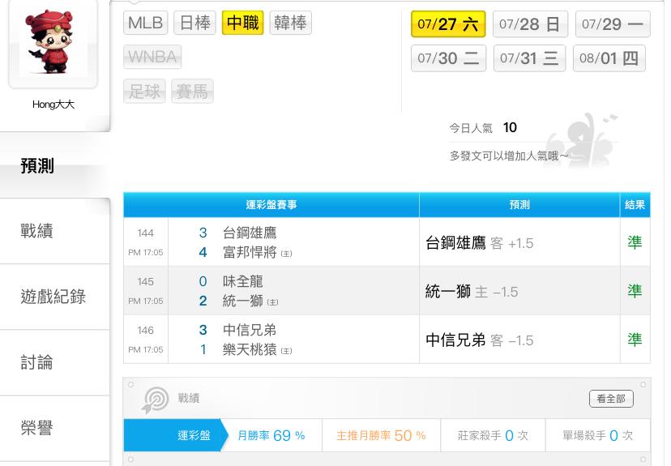Select the 日棒 league tab
671x466 pixels.
pos(194,24)
